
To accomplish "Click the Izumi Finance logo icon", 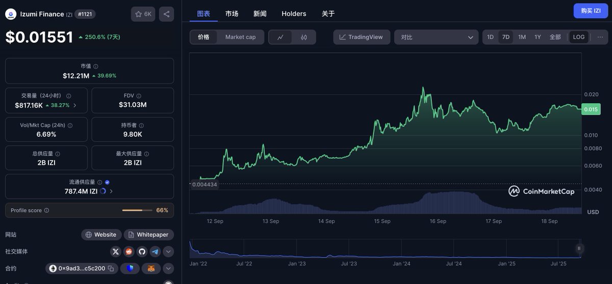I will click(x=11, y=14).
